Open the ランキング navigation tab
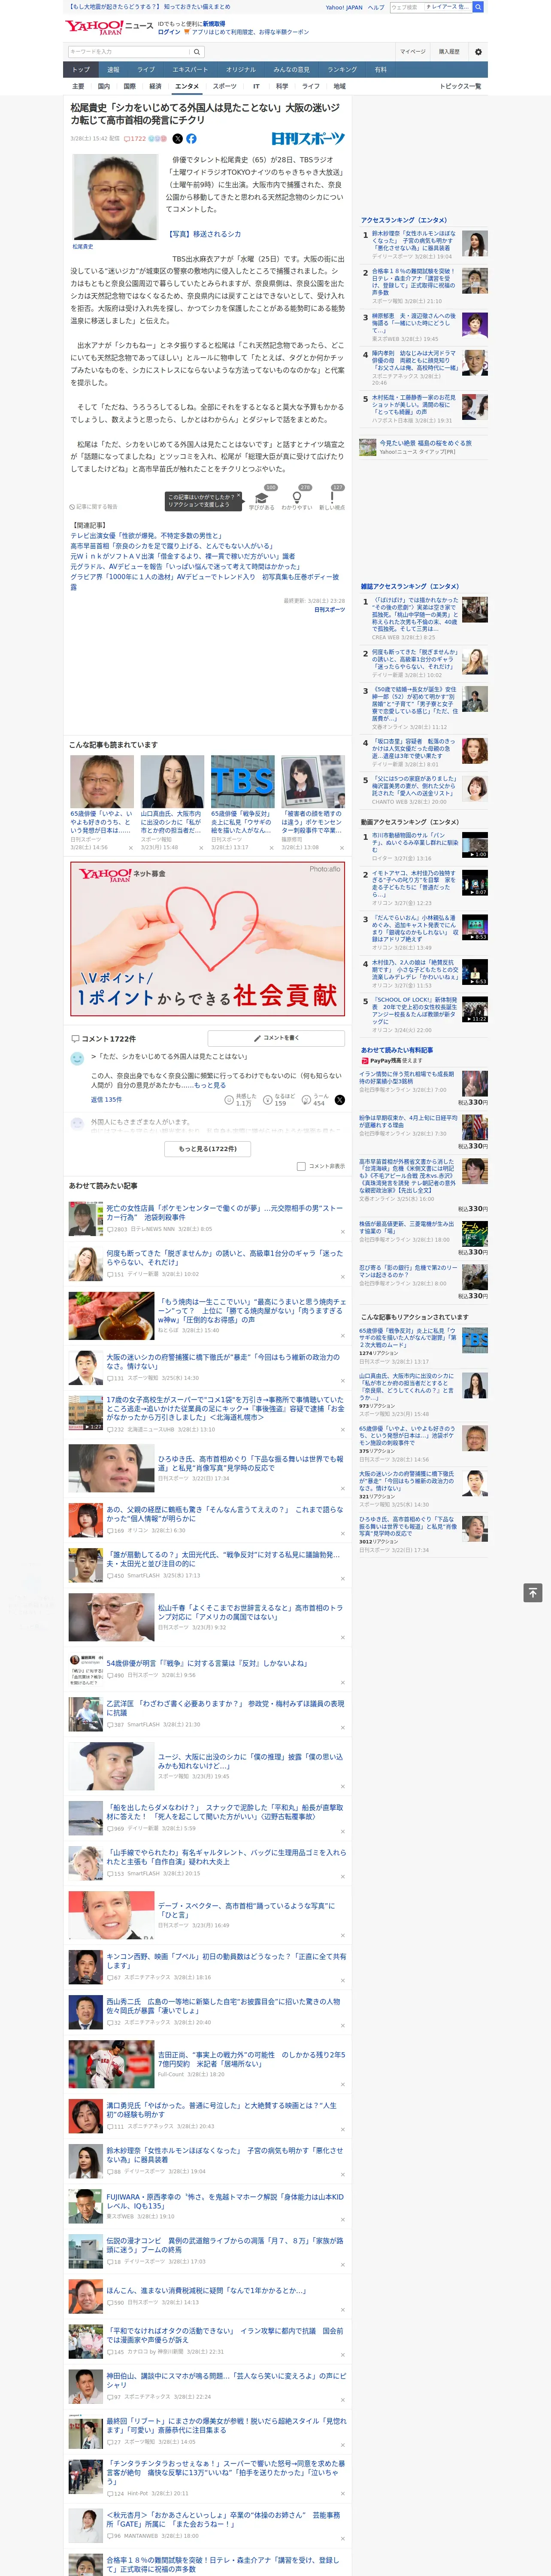 click(x=342, y=70)
